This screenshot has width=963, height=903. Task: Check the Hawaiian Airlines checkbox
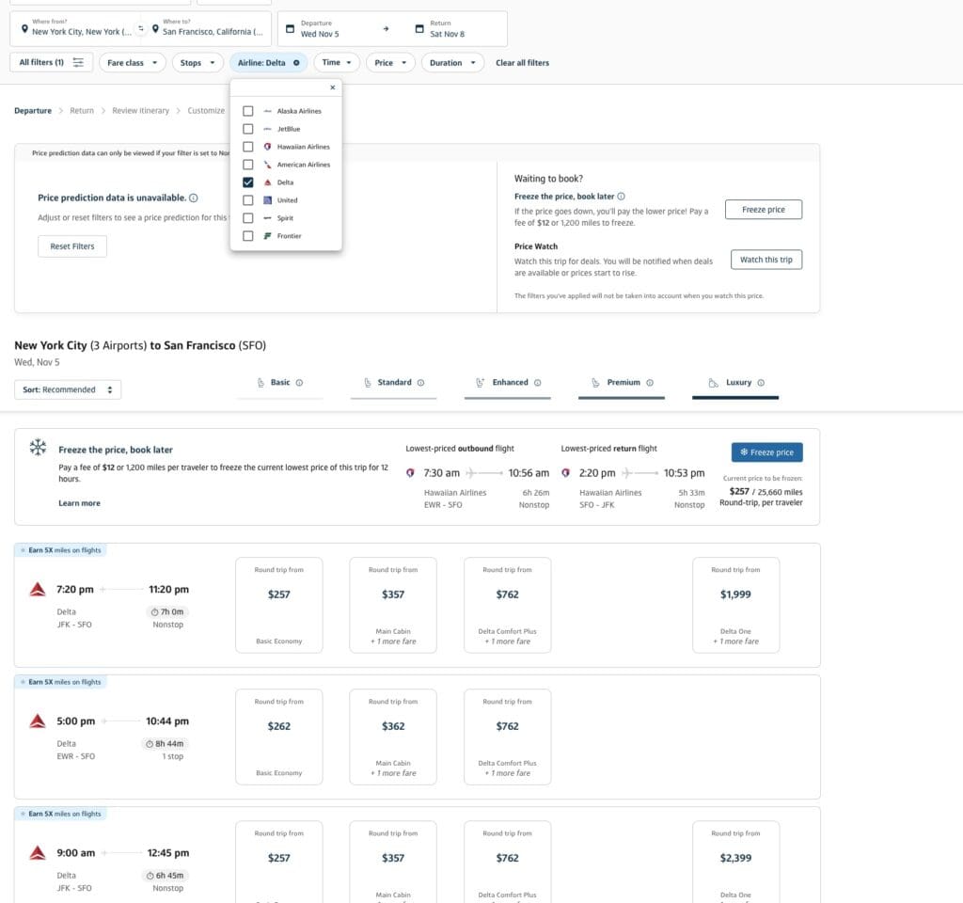pos(248,147)
